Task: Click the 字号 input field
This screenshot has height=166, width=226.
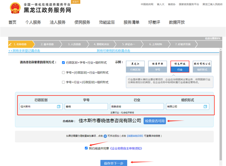Action: tap(86, 107)
